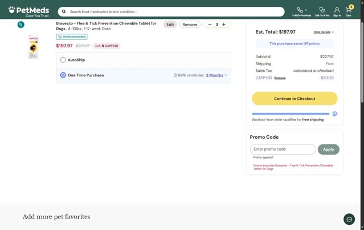The height and width of the screenshot is (230, 364).
Task: Open Talk To A Vet
Action: 322,11
